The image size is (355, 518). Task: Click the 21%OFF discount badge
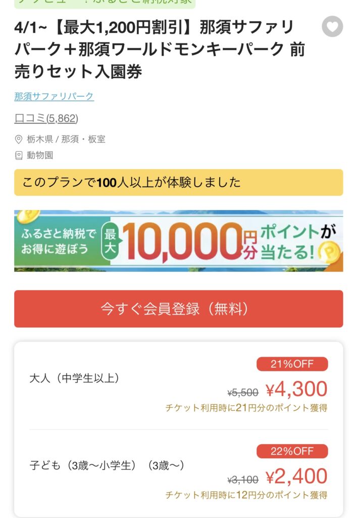point(292,364)
